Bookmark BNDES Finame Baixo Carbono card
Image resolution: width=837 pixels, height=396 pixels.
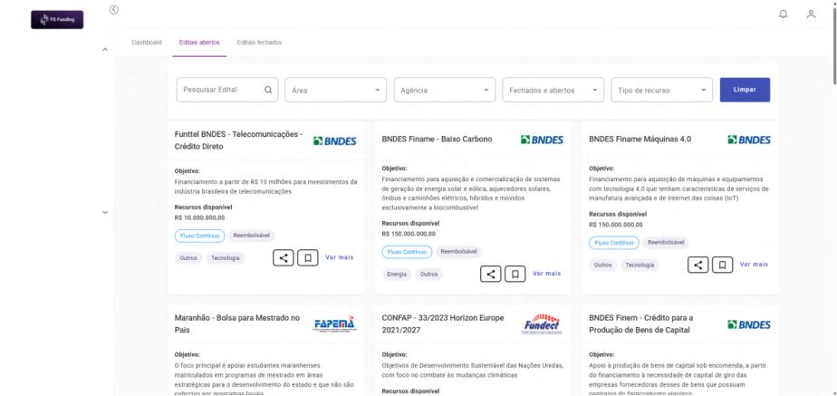pyautogui.click(x=515, y=275)
